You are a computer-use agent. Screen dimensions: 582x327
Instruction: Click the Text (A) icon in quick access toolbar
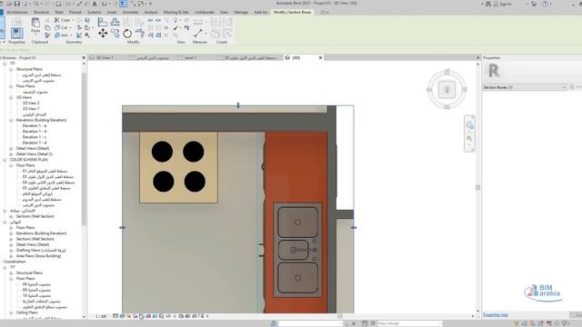click(95, 4)
